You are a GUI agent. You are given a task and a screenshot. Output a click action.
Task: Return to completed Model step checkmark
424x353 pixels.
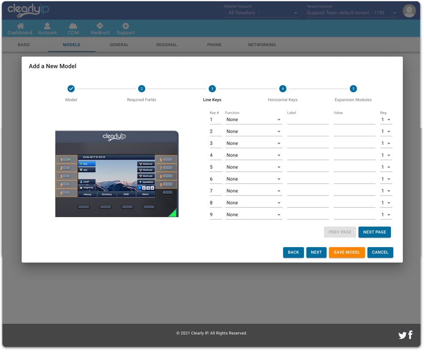click(71, 89)
